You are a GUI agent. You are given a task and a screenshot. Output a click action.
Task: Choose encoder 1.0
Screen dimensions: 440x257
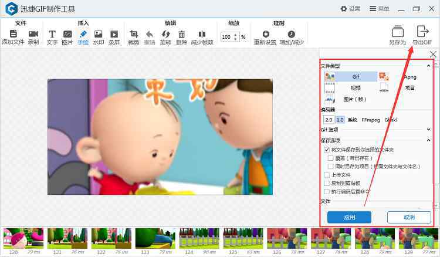click(x=340, y=120)
